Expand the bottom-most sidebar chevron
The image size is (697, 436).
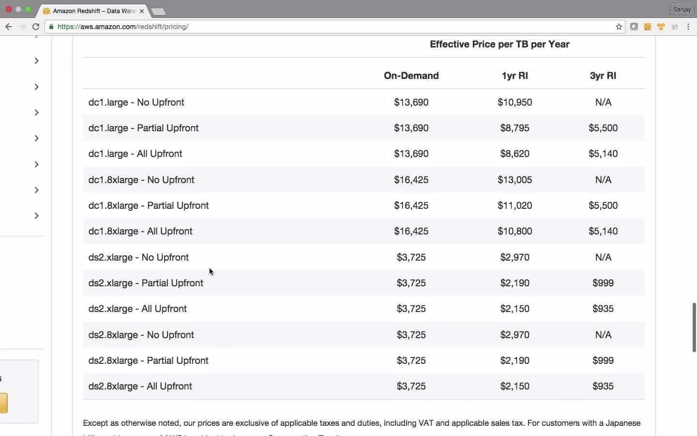click(x=36, y=216)
